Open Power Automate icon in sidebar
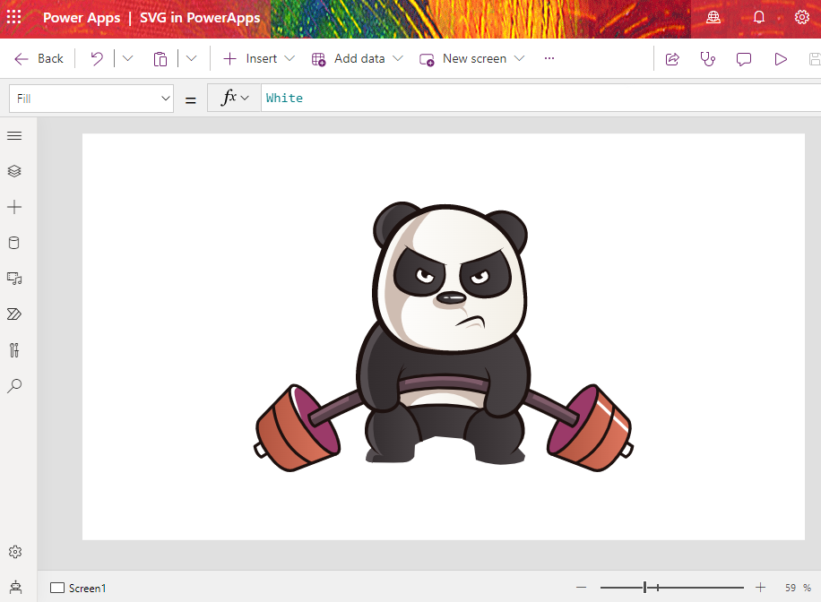 click(x=14, y=314)
